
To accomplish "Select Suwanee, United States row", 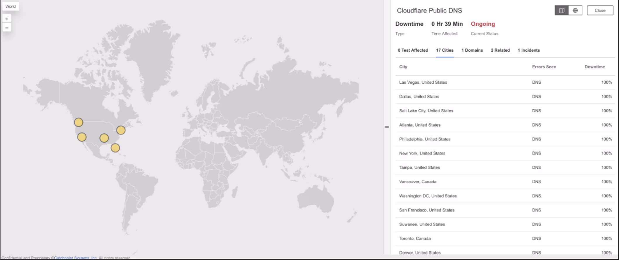I will [x=505, y=224].
